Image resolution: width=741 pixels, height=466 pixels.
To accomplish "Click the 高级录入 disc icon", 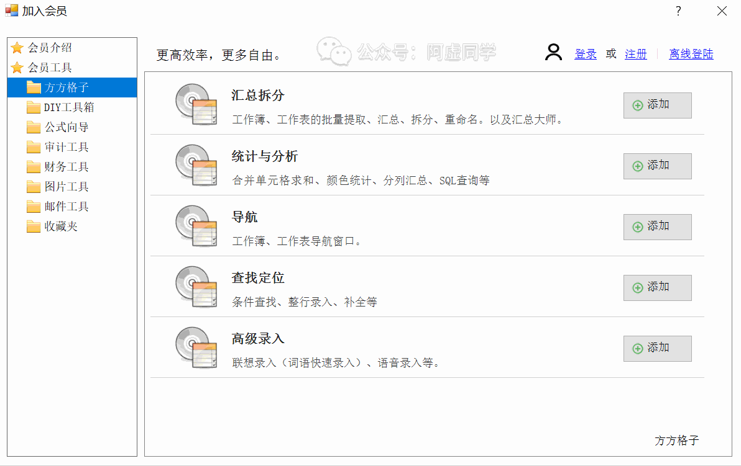I will pyautogui.click(x=196, y=347).
